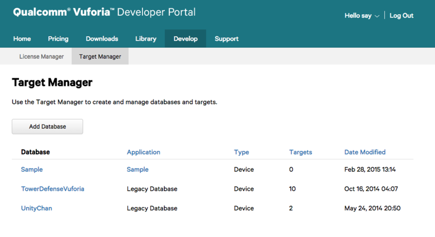The height and width of the screenshot is (237, 435).
Task: Click the targets count 10
Action: [293, 189]
